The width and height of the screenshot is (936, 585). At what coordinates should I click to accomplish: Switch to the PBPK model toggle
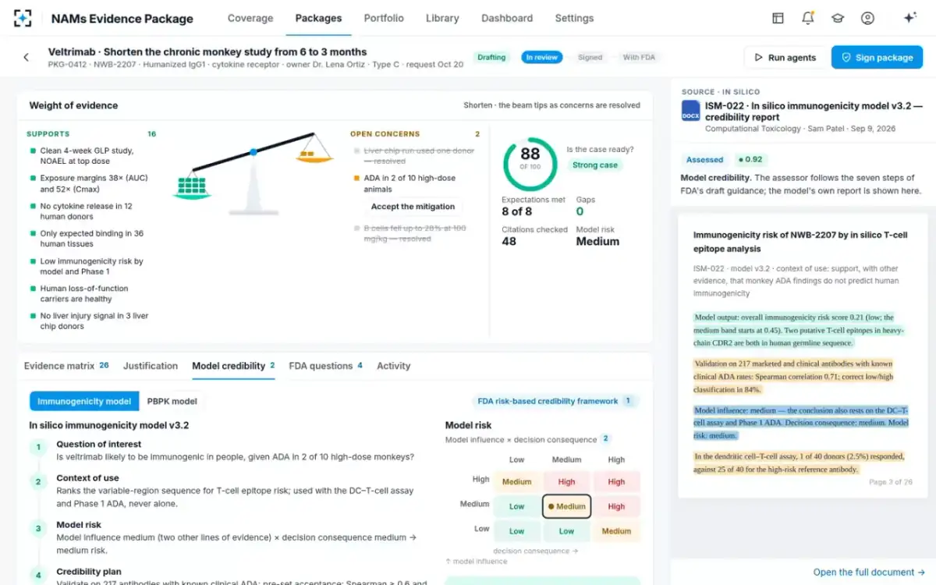click(x=172, y=401)
